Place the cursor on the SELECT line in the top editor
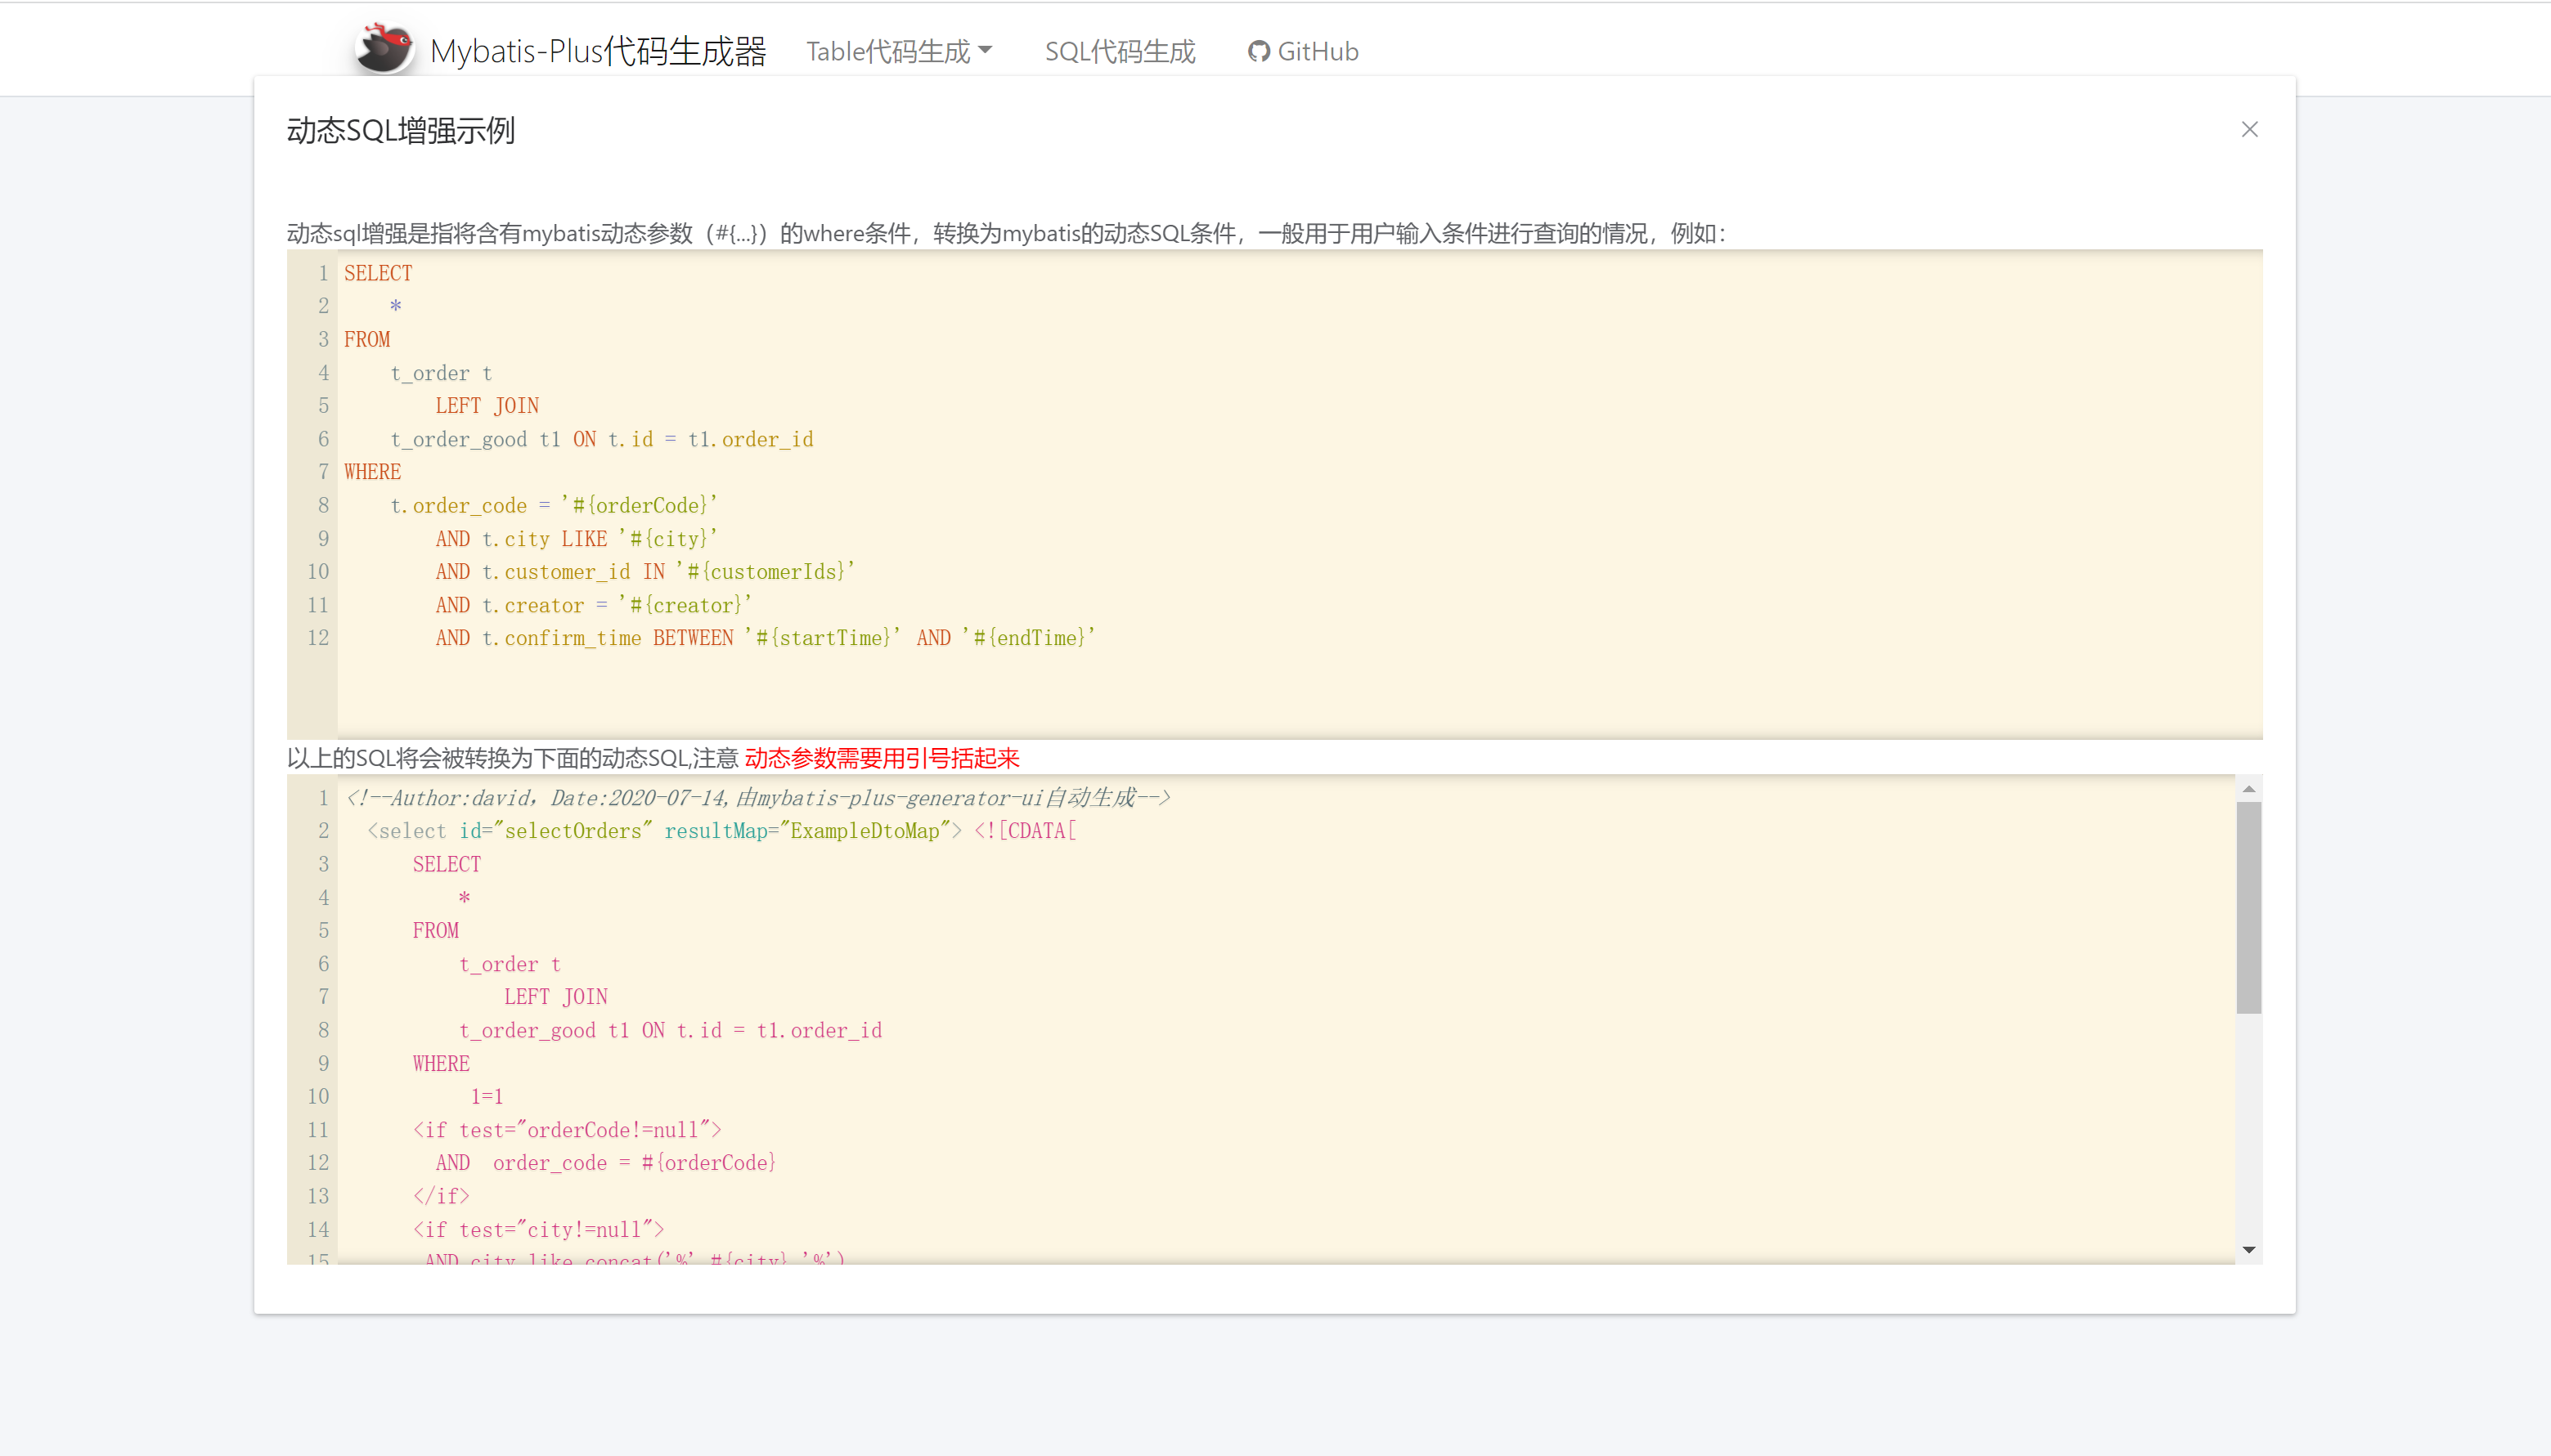 (378, 273)
